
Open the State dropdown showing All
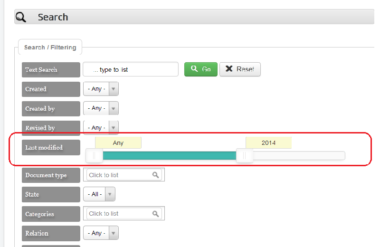[x=99, y=194]
